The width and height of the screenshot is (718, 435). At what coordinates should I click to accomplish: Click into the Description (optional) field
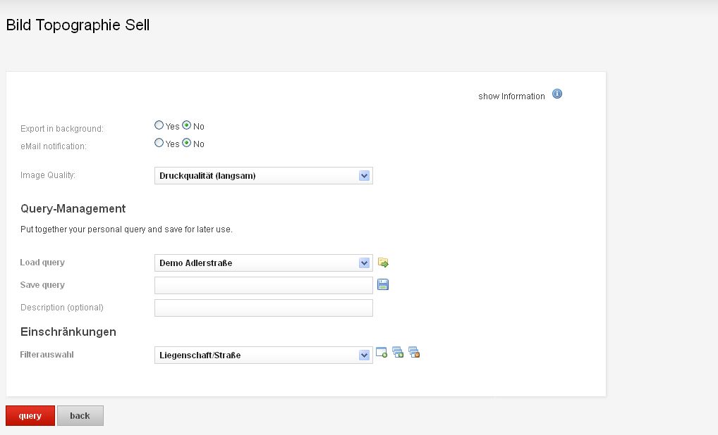[x=263, y=308]
